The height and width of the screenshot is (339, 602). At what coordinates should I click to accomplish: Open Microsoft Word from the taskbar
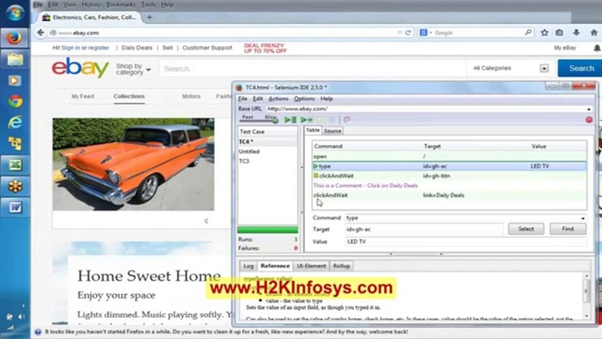click(x=15, y=207)
